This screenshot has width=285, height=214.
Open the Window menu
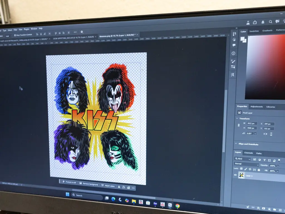click(x=34, y=29)
